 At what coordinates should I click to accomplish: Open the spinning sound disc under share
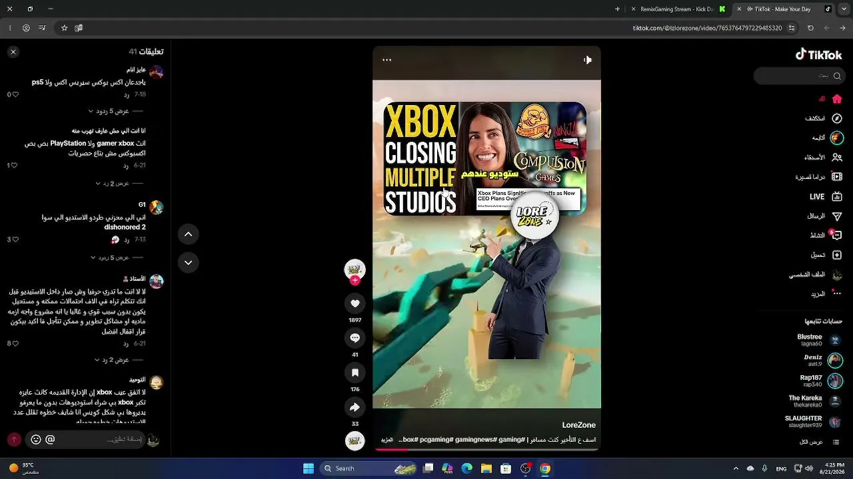355,440
